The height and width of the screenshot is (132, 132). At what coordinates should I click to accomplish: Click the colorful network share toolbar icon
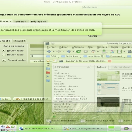(112, 51)
